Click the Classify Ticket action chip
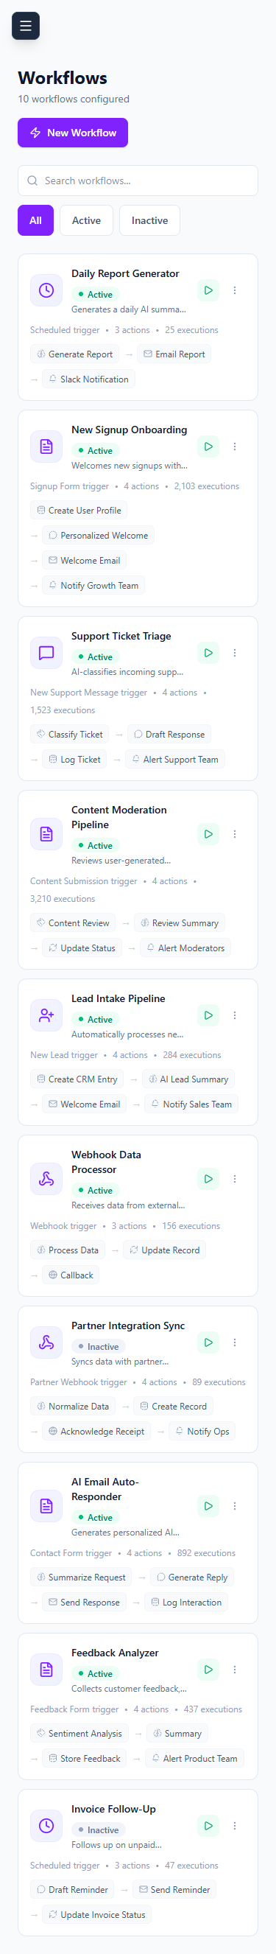 [70, 735]
